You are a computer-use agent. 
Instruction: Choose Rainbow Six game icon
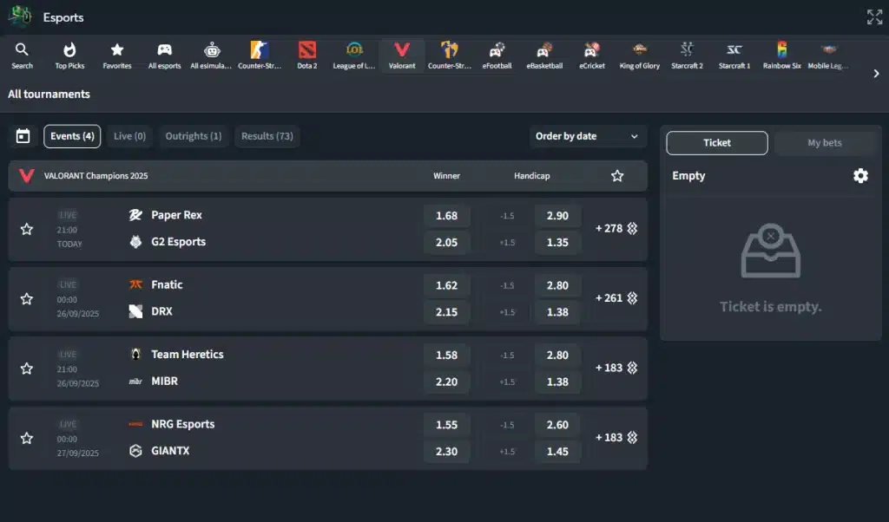782,55
